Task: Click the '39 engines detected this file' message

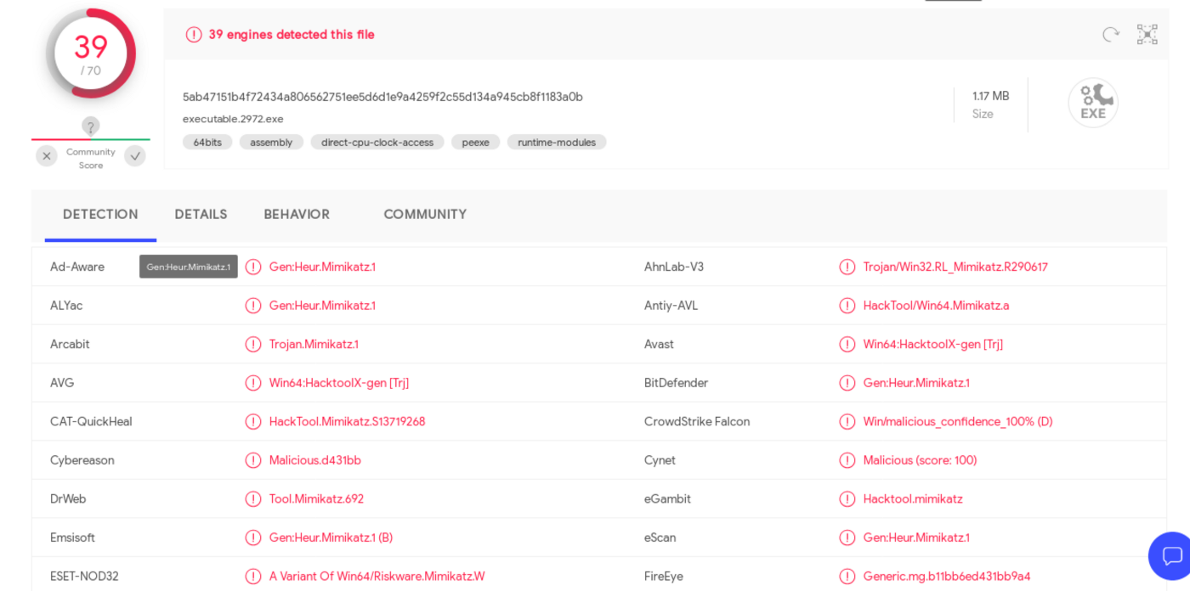Action: point(292,35)
